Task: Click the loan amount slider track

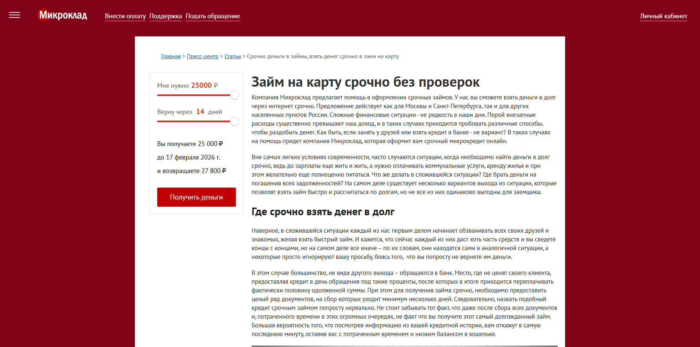Action: (193, 95)
